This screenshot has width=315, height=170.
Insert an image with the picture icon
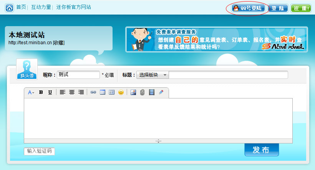tap(133, 92)
